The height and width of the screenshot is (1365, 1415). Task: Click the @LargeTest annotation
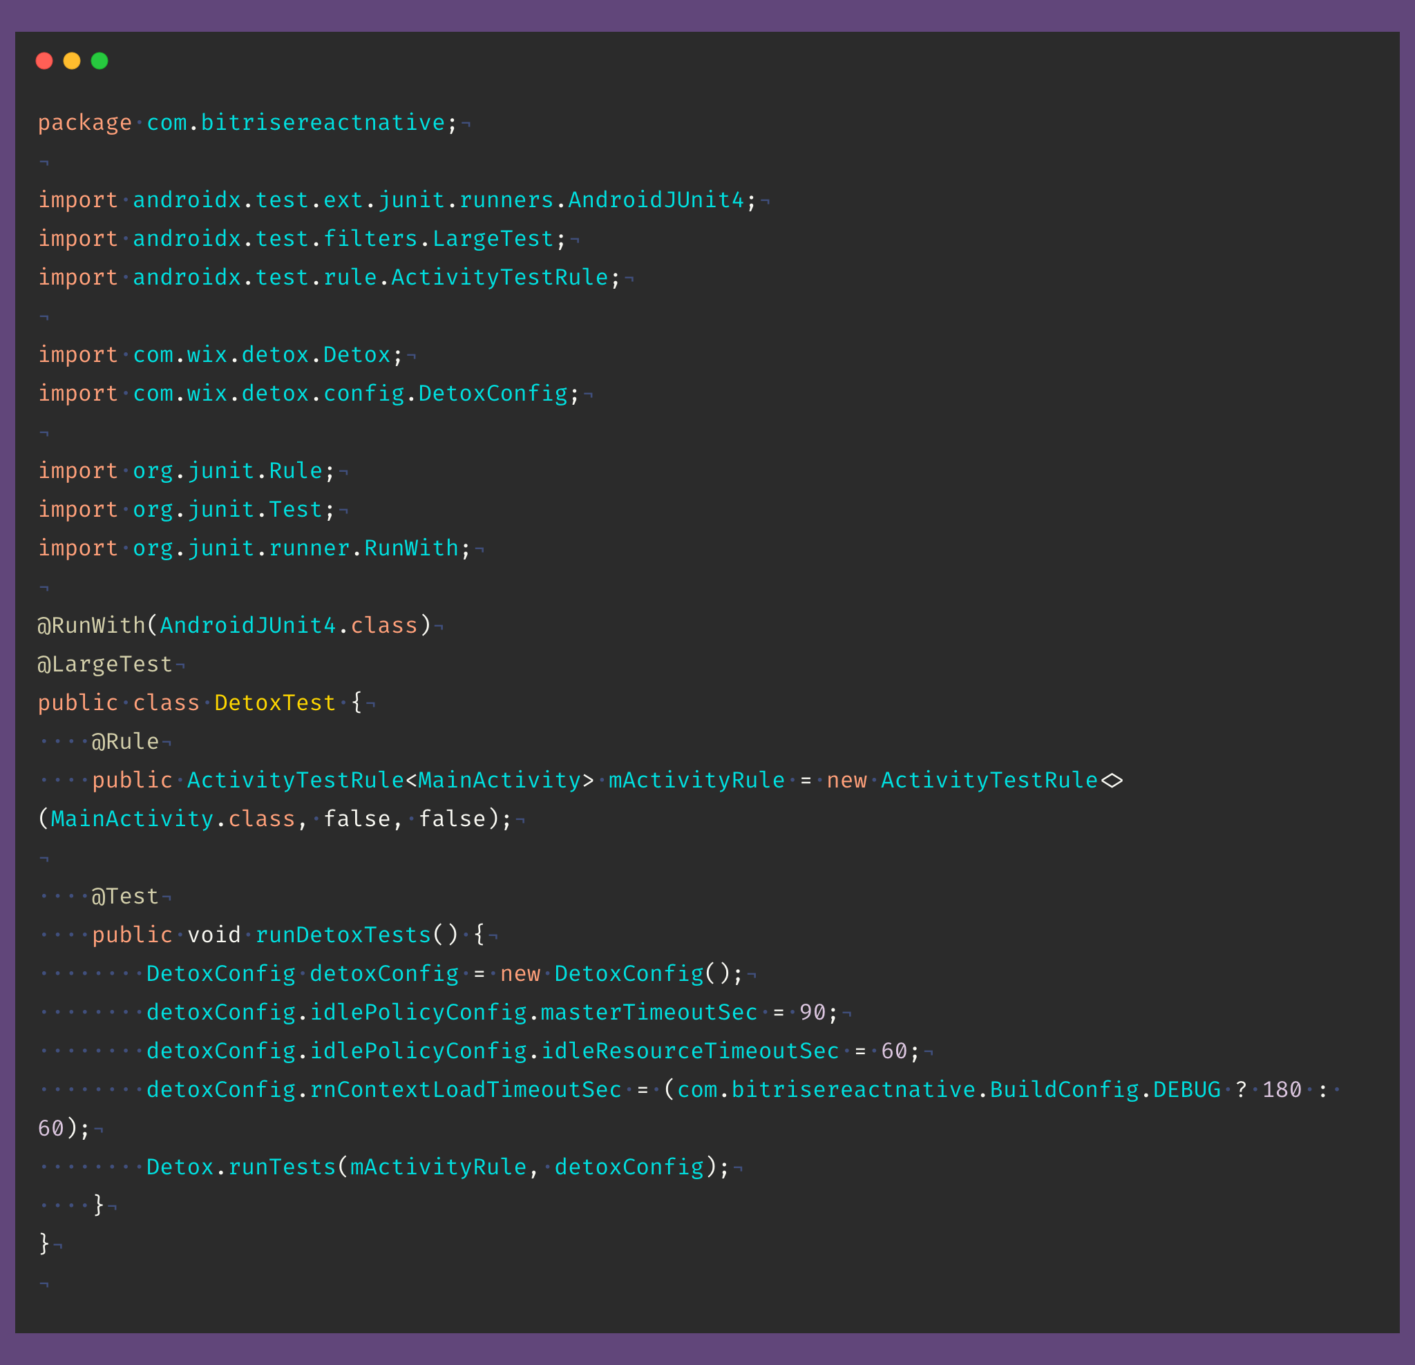[x=105, y=664]
